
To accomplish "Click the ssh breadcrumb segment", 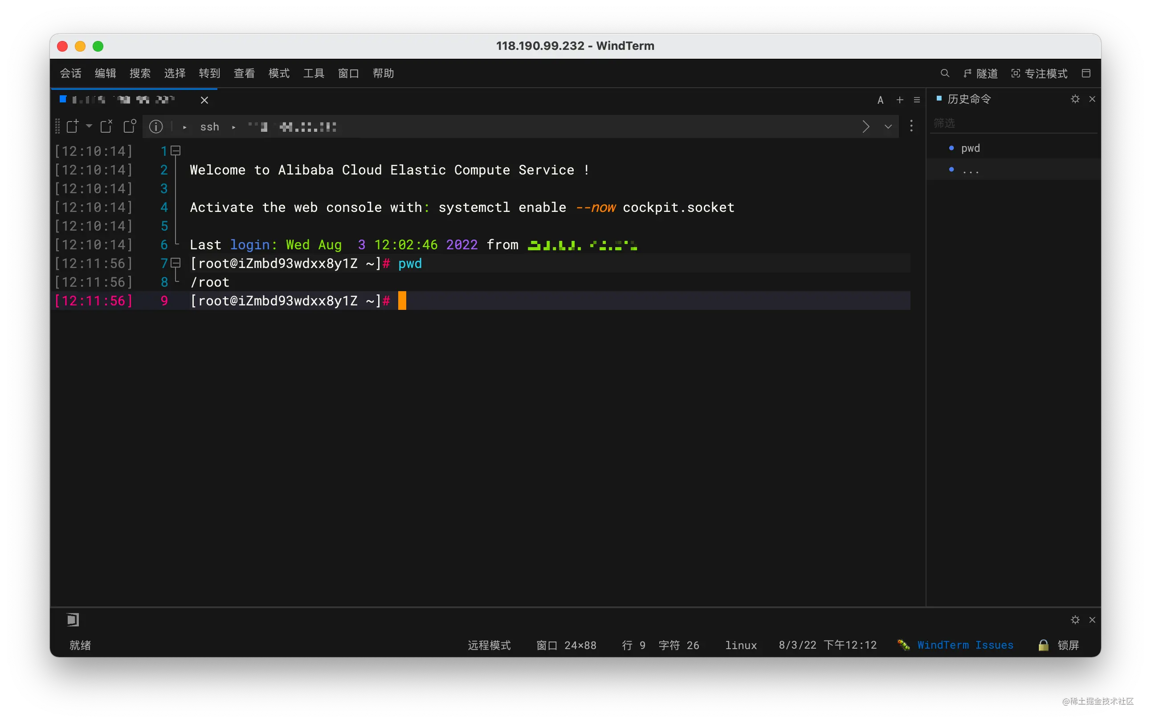I will coord(209,127).
